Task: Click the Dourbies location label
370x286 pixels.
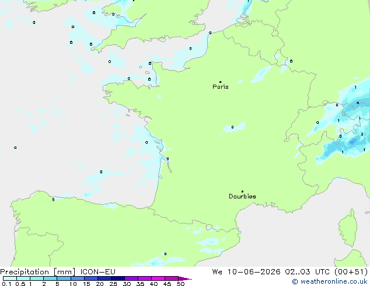Action: click(242, 196)
